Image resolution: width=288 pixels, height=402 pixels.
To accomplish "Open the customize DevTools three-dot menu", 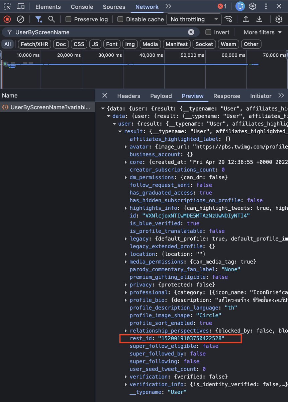I will [266, 6].
